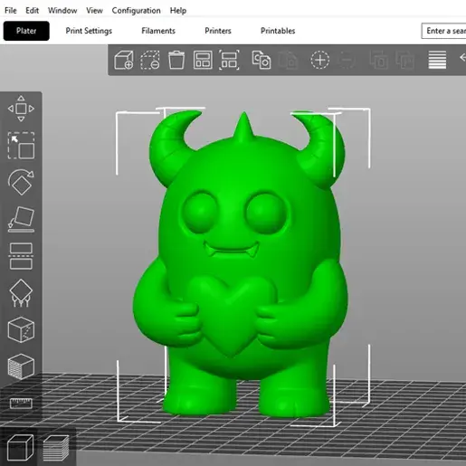
Task: Switch to sliced preview view
Action: (x=56, y=448)
